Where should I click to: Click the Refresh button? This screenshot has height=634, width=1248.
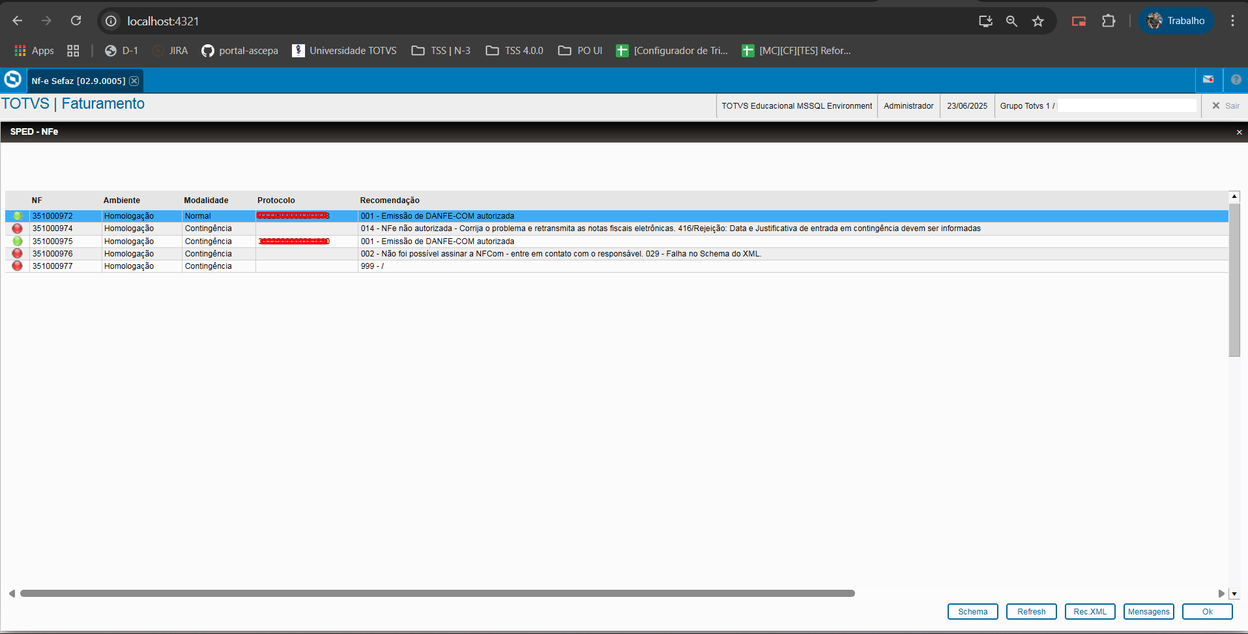[x=1032, y=612]
